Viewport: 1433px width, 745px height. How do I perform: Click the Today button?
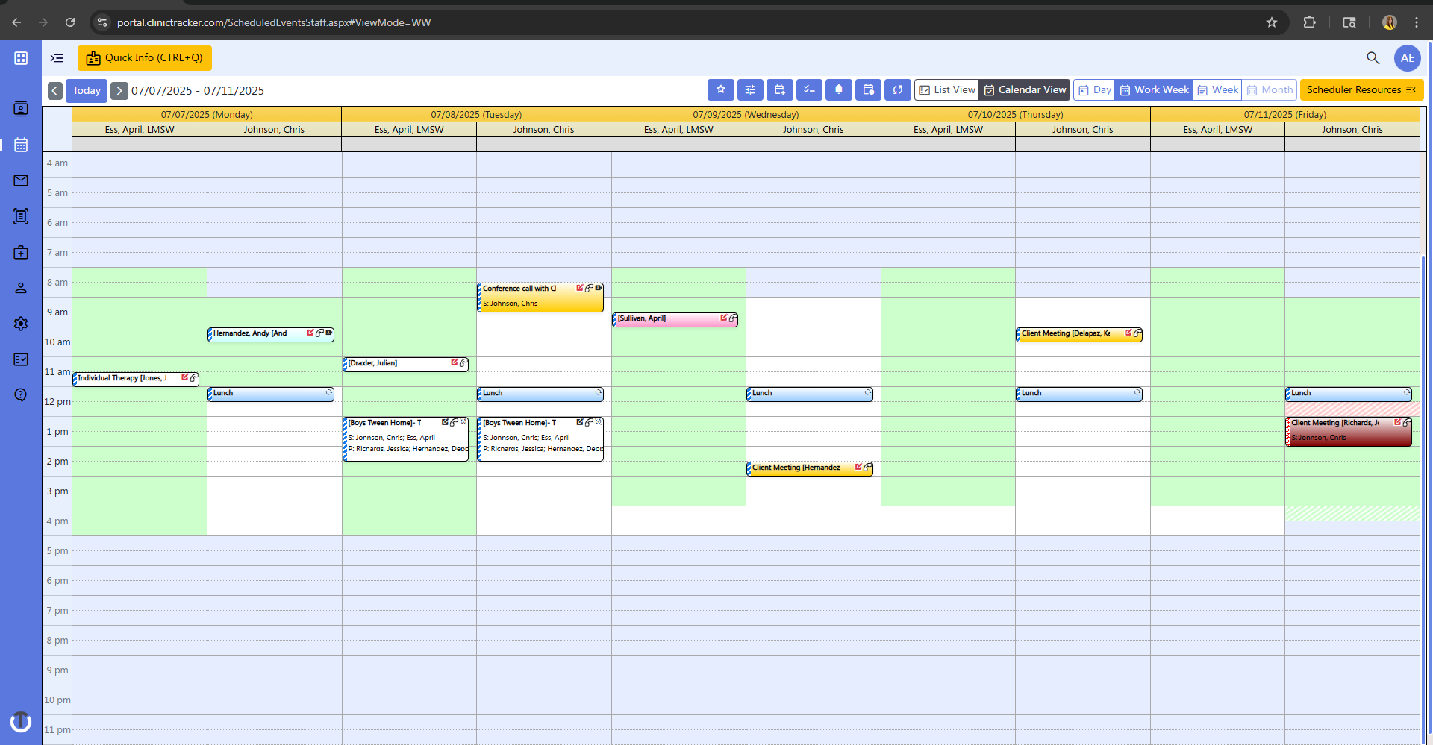tap(86, 90)
